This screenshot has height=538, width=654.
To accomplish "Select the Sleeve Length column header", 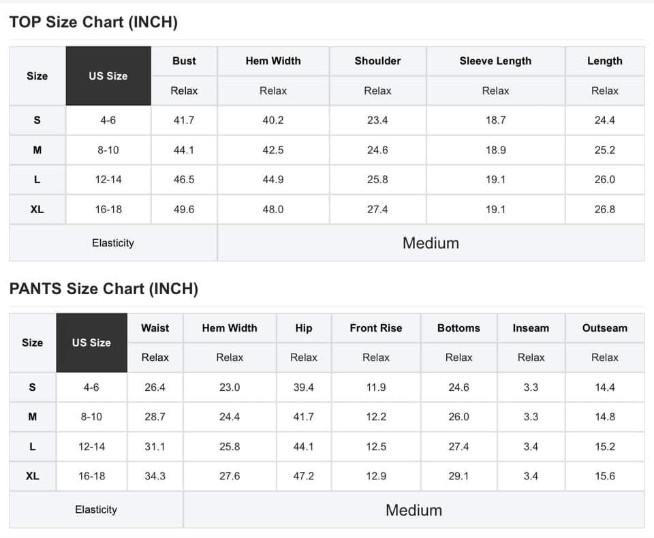I will tap(495, 61).
